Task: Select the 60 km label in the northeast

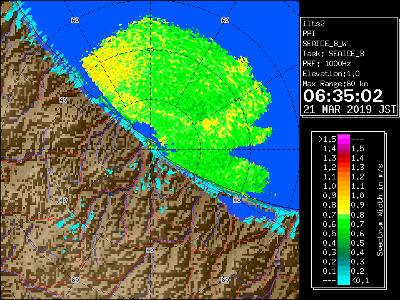Action: click(225, 20)
